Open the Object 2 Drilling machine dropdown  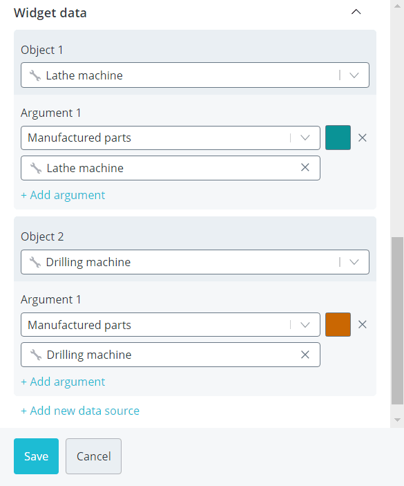pyautogui.click(x=195, y=262)
